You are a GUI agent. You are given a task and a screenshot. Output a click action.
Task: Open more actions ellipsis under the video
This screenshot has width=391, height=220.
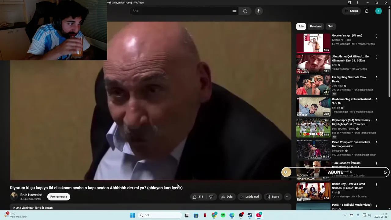pyautogui.click(x=287, y=197)
